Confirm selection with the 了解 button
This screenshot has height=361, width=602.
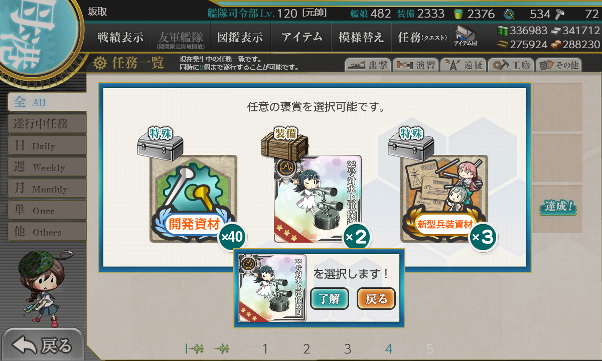[x=330, y=299]
